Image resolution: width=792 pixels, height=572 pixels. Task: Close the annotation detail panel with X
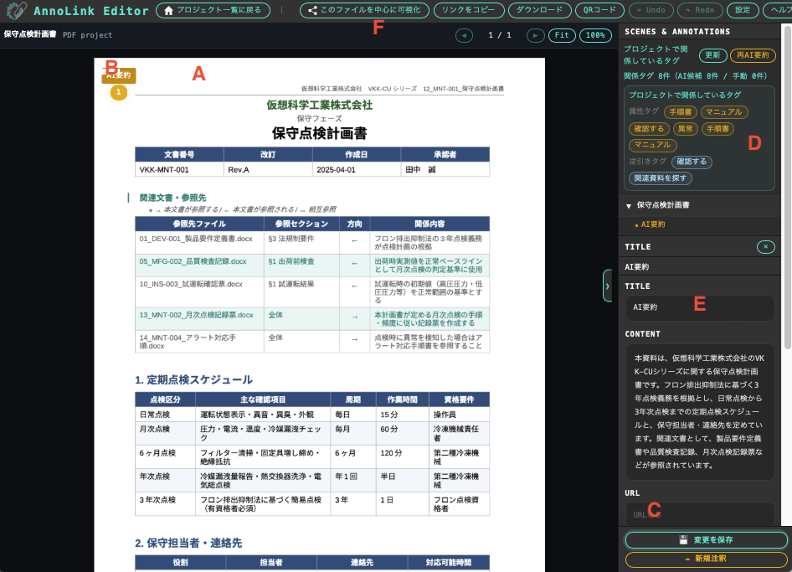tap(766, 247)
